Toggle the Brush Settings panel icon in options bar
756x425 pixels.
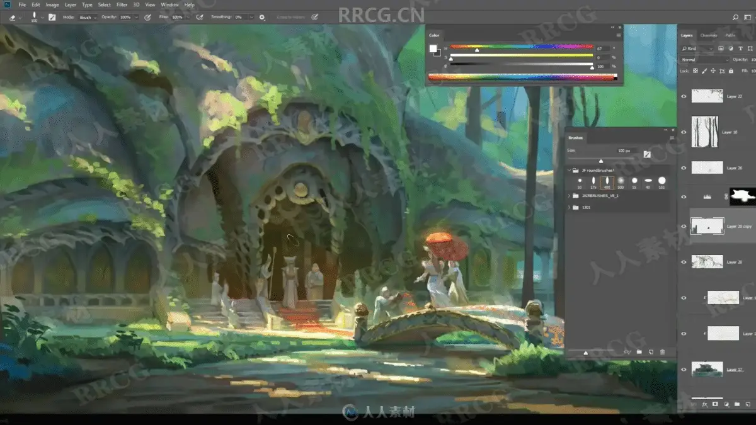pos(52,17)
